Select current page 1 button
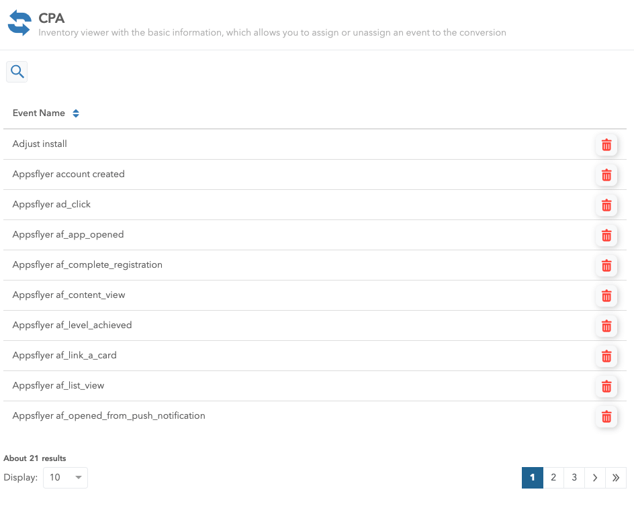Viewport: 634px width, 508px height. coord(532,478)
